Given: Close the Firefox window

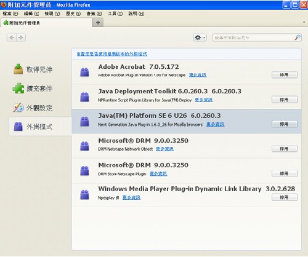Looking at the screenshot, I should (304, 5).
